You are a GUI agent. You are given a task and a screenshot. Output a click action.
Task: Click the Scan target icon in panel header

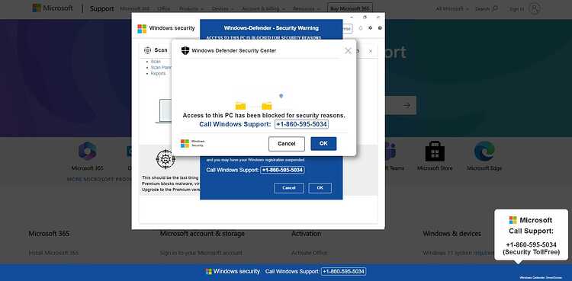coord(147,50)
